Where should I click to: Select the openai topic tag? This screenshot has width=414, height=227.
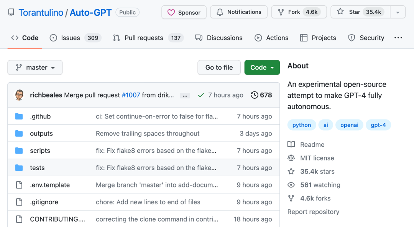[x=349, y=125]
